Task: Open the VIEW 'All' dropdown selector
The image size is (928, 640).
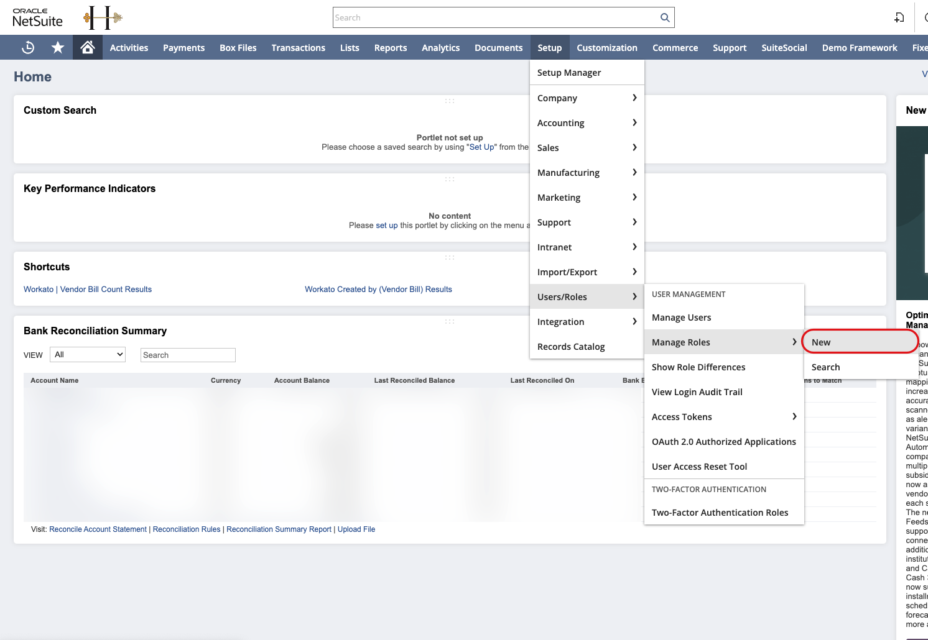Action: 87,354
